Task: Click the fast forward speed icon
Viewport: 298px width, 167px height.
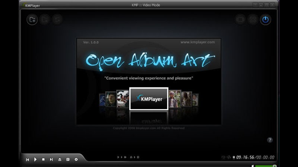Action: click(125, 157)
